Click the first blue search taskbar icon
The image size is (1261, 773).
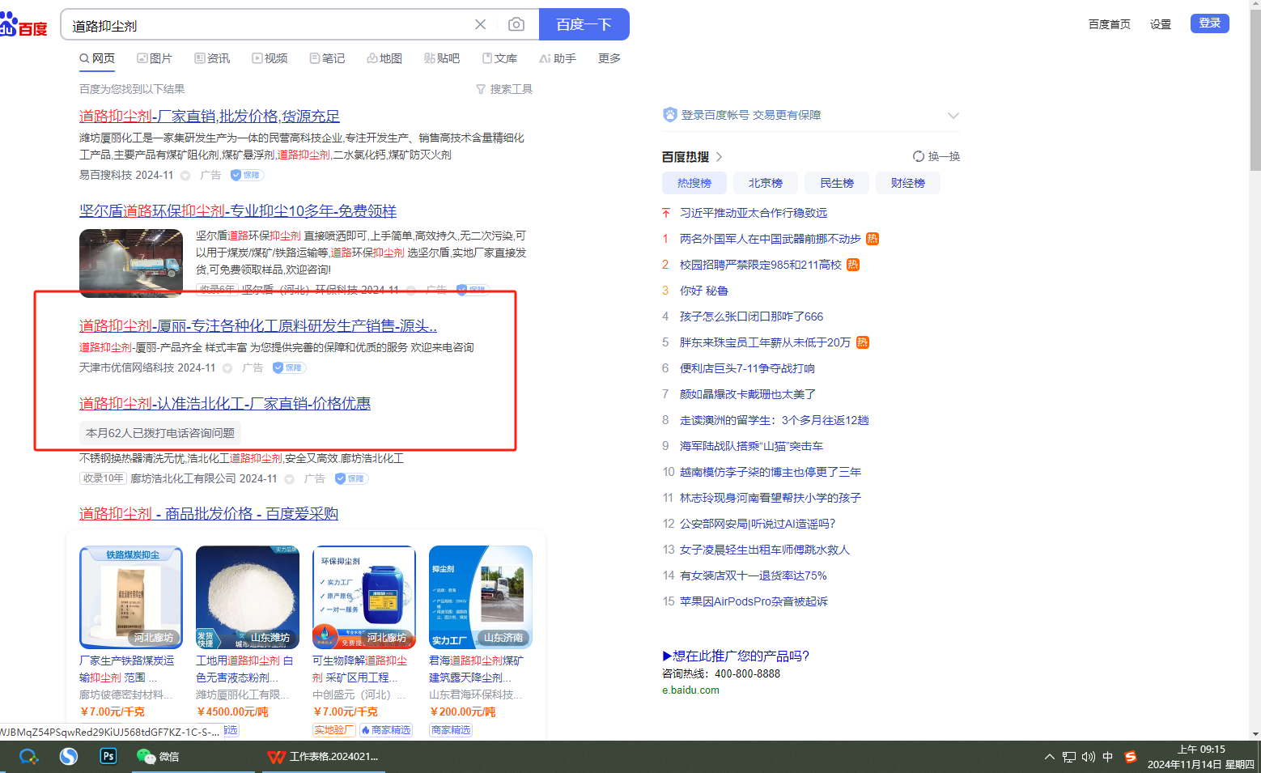click(x=29, y=756)
